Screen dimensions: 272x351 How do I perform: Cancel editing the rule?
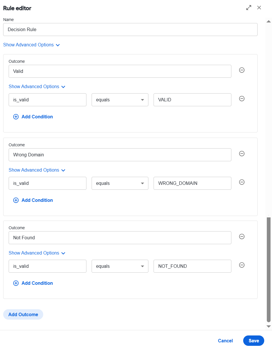pyautogui.click(x=225, y=341)
